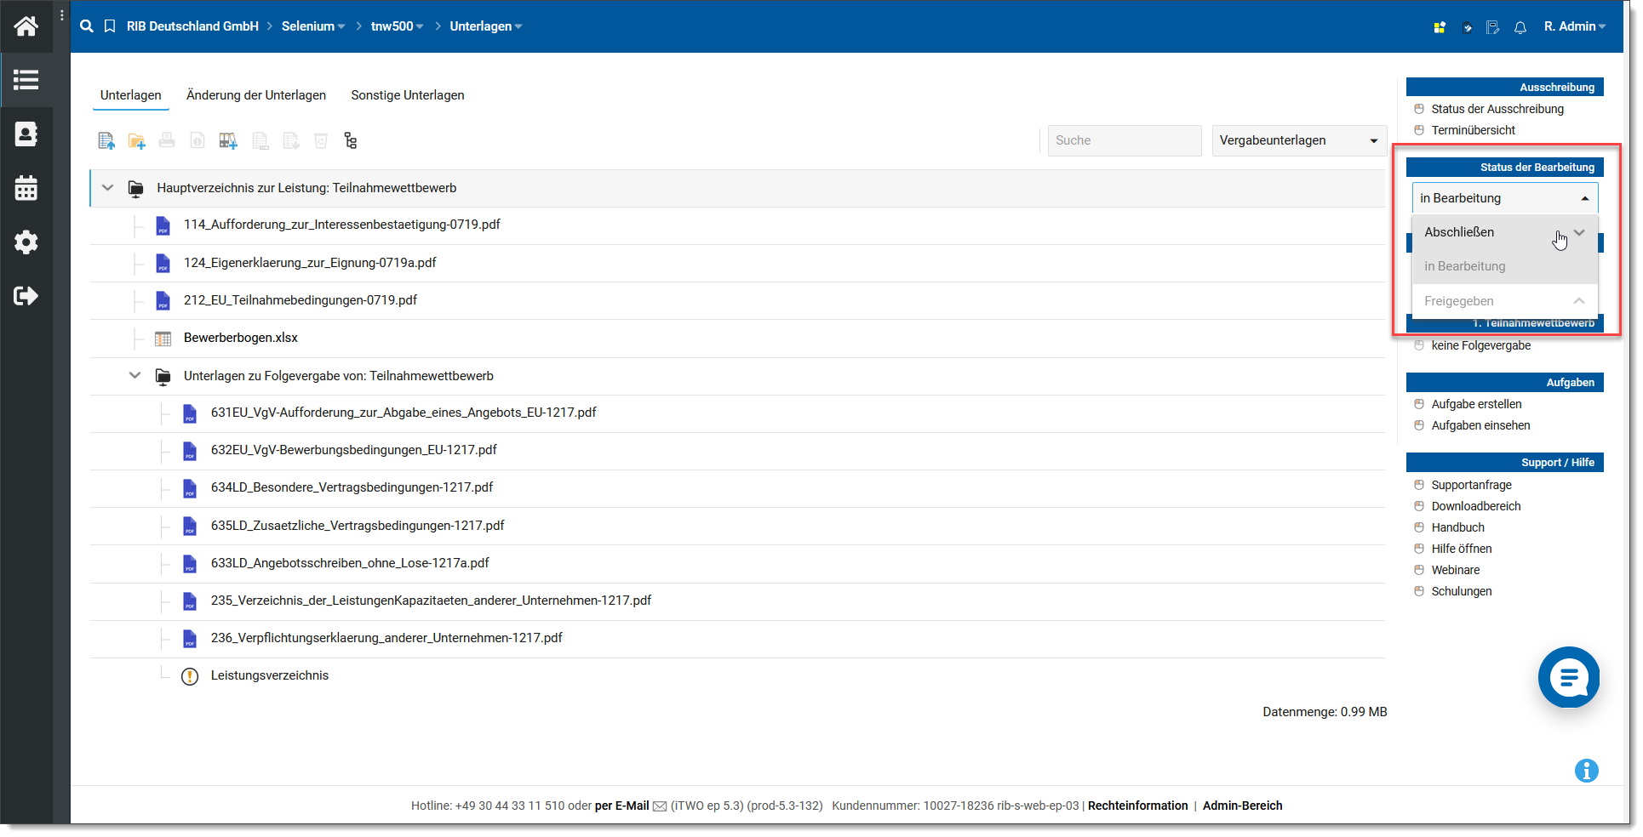This screenshot has height=837, width=1643.
Task: Collapse Unterlagen zu Folgevergabe folder
Action: tap(135, 375)
